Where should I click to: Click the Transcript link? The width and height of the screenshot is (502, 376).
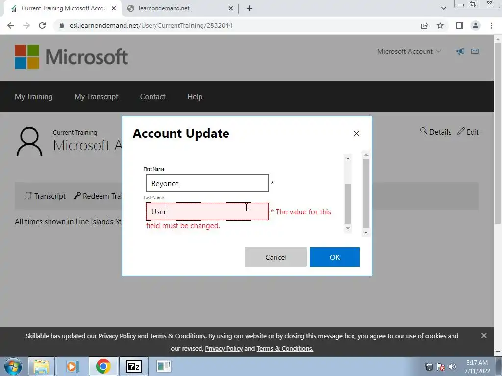point(45,196)
